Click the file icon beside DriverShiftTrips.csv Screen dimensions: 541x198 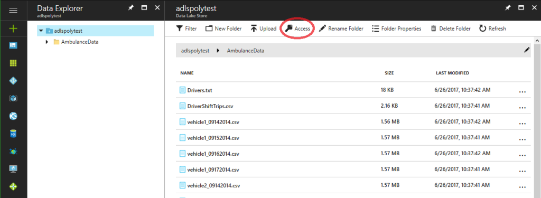182,106
